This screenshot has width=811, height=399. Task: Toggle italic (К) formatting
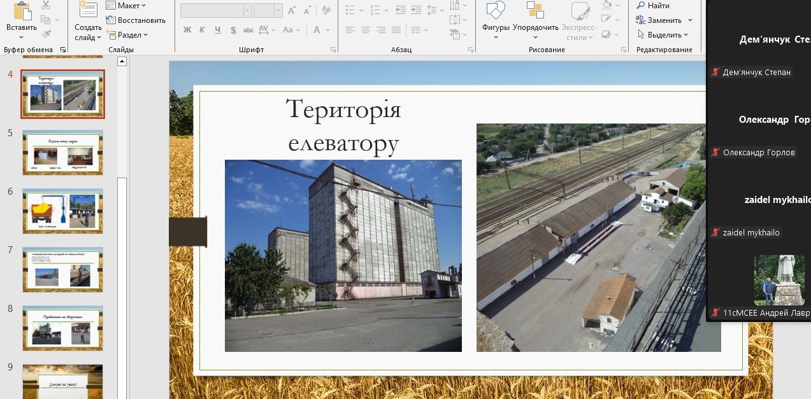[202, 30]
